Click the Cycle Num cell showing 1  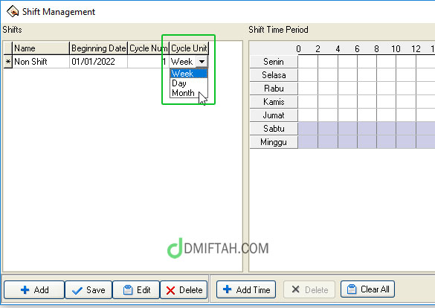[149, 61]
